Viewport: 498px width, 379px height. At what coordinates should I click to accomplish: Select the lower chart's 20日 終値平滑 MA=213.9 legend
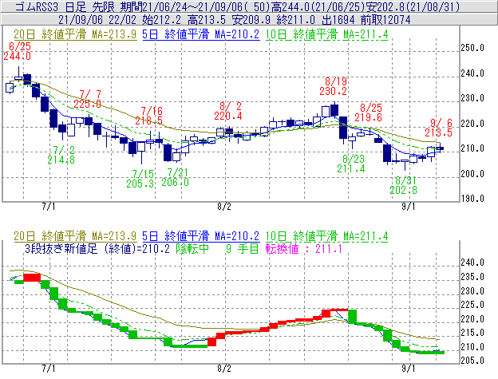click(x=75, y=236)
